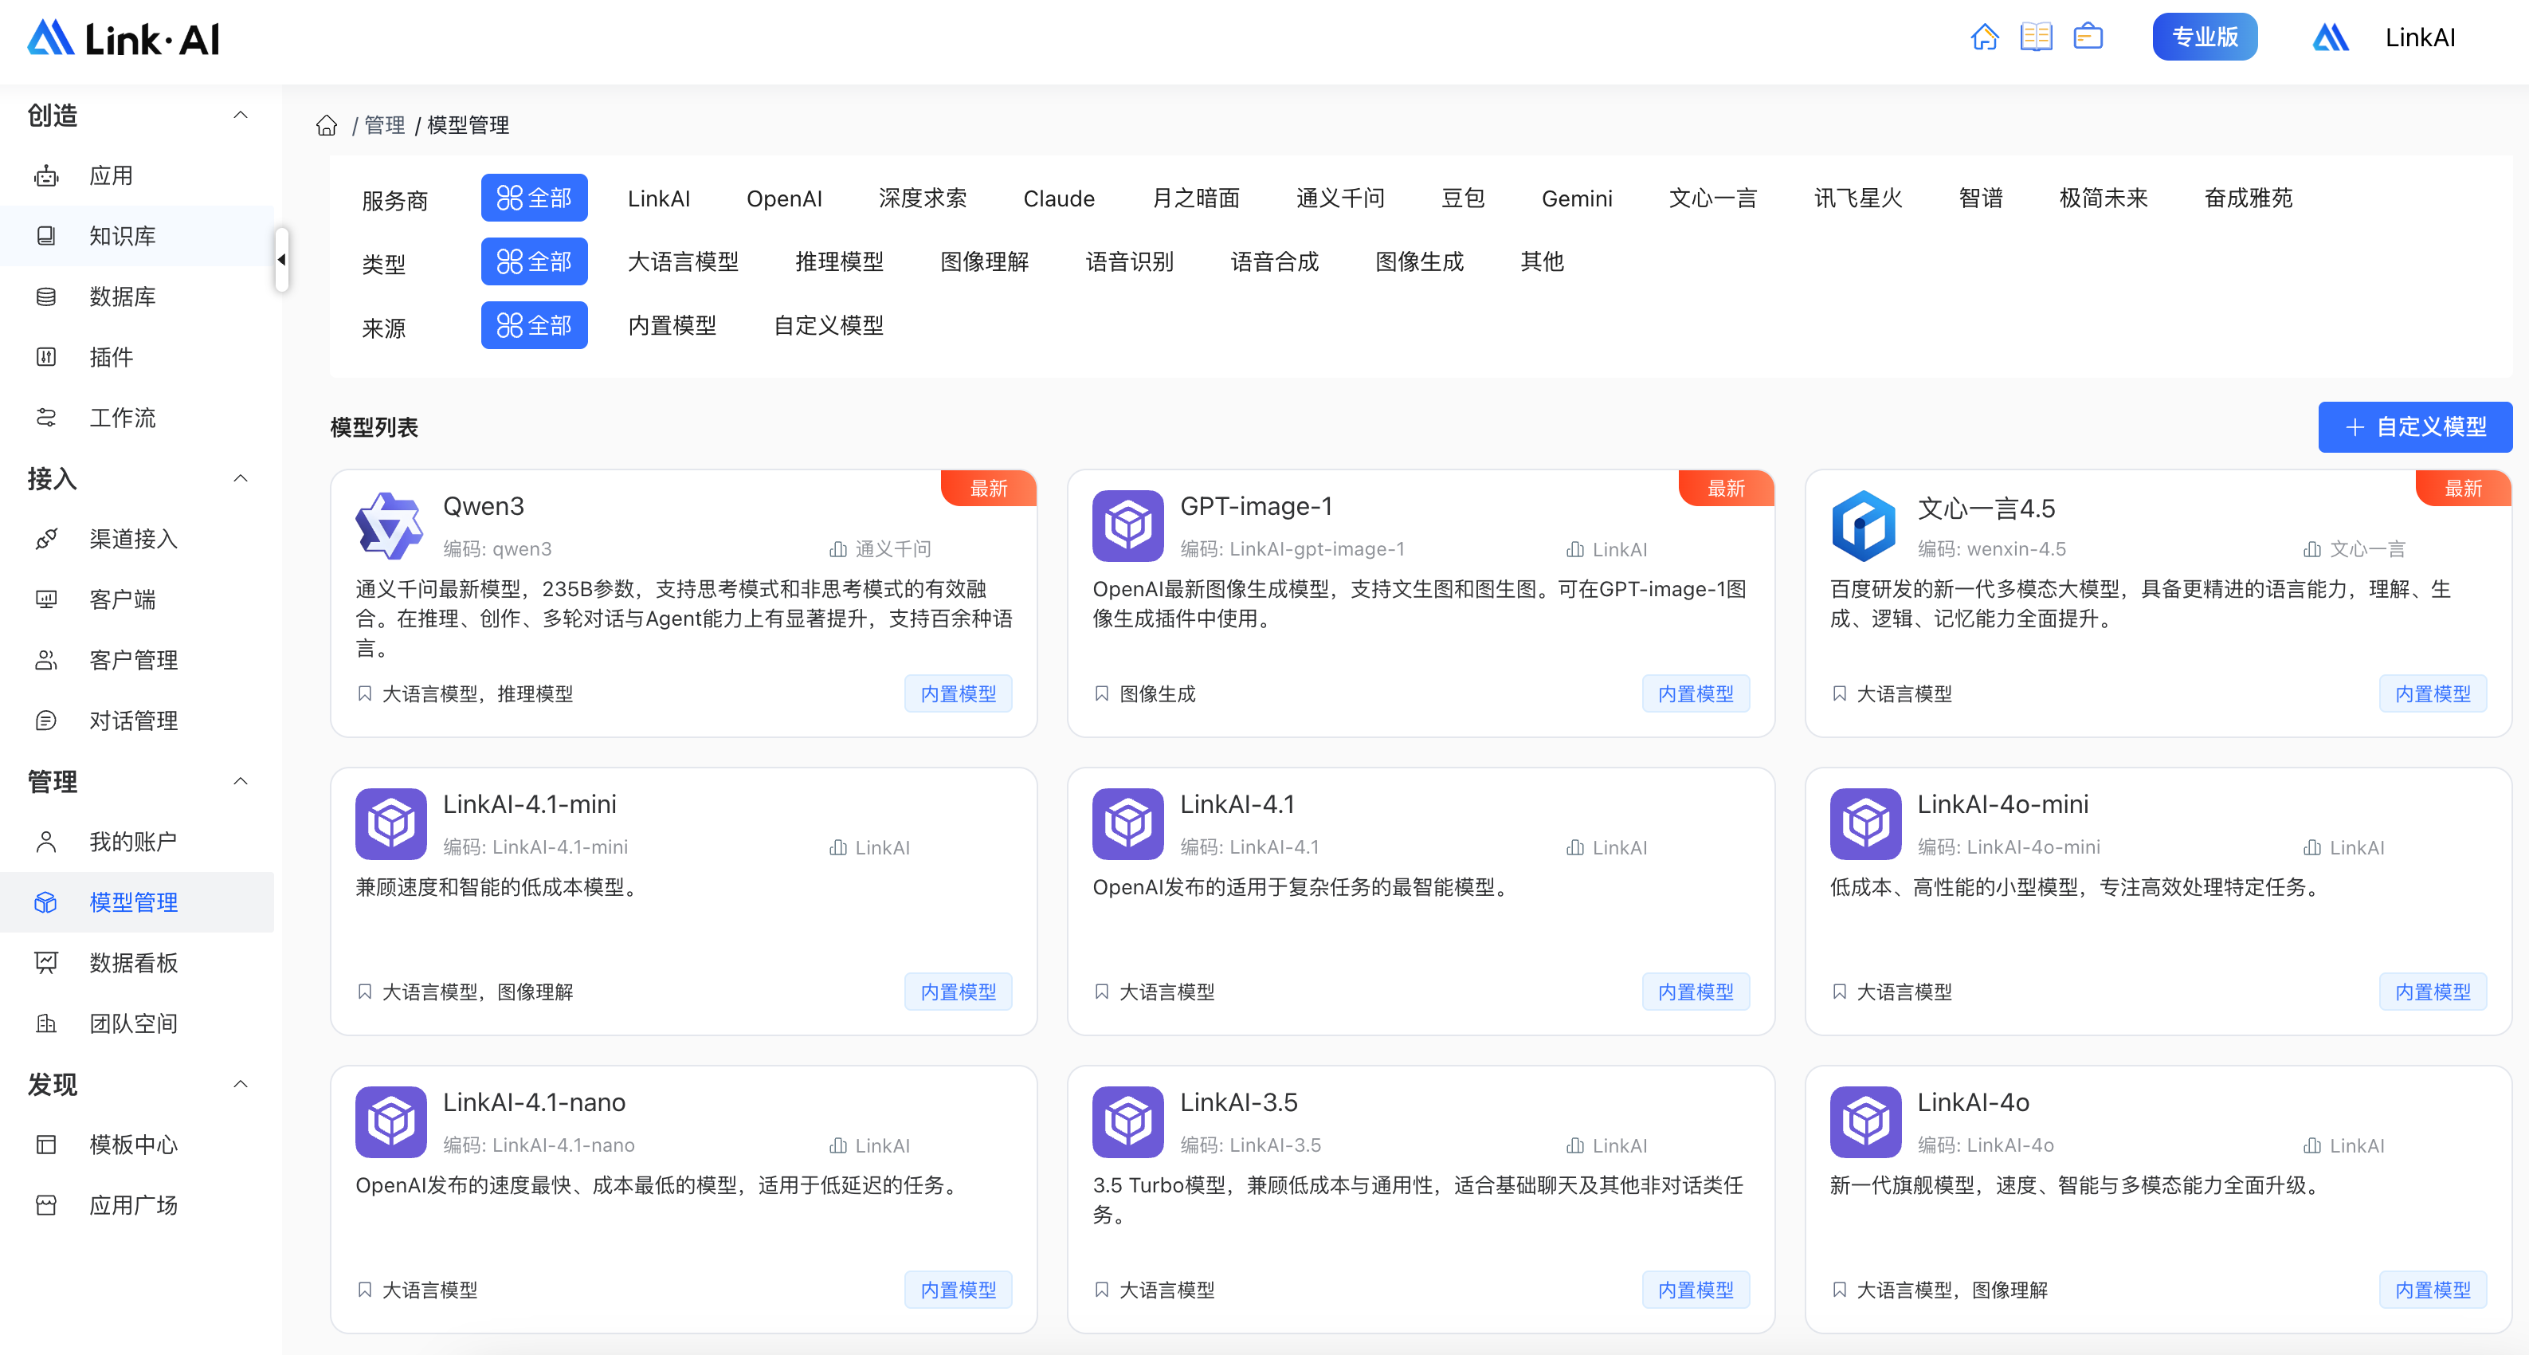Click the LinkAI user avatar icon
This screenshot has width=2529, height=1355.
[x=2330, y=37]
